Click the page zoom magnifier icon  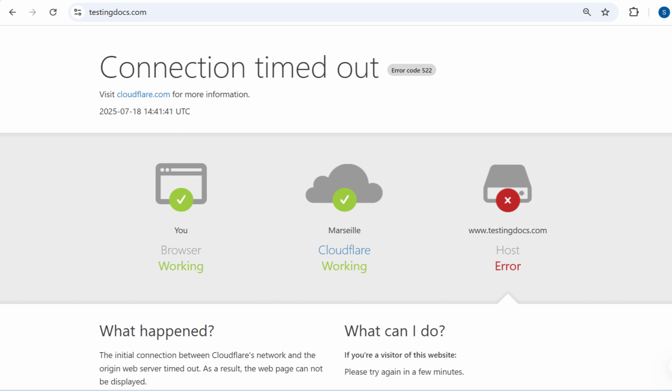click(587, 12)
